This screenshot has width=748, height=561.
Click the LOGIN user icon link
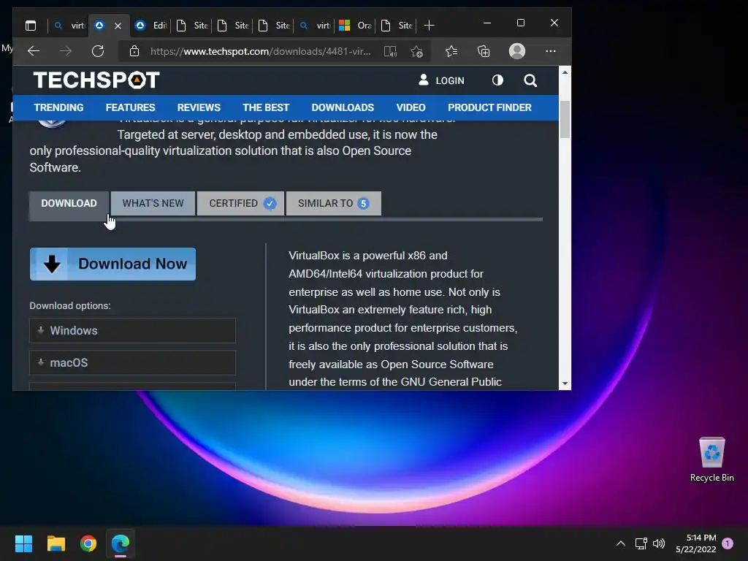[441, 80]
